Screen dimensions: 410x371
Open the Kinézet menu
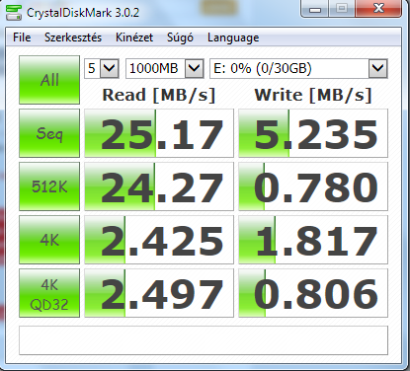(x=134, y=37)
